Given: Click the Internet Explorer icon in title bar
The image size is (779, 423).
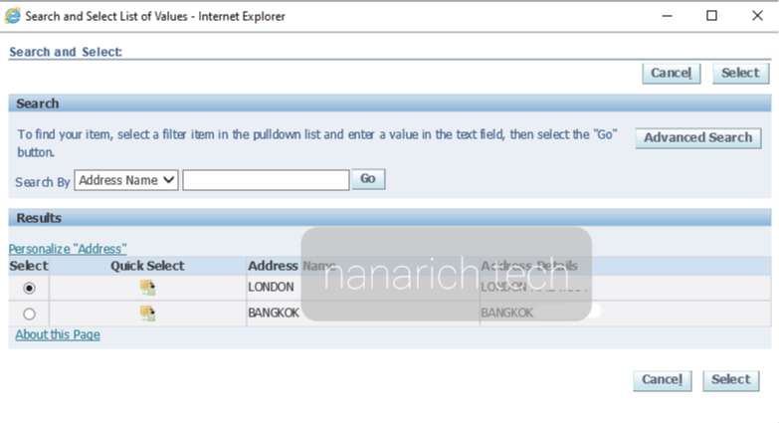Looking at the screenshot, I should pyautogui.click(x=12, y=16).
